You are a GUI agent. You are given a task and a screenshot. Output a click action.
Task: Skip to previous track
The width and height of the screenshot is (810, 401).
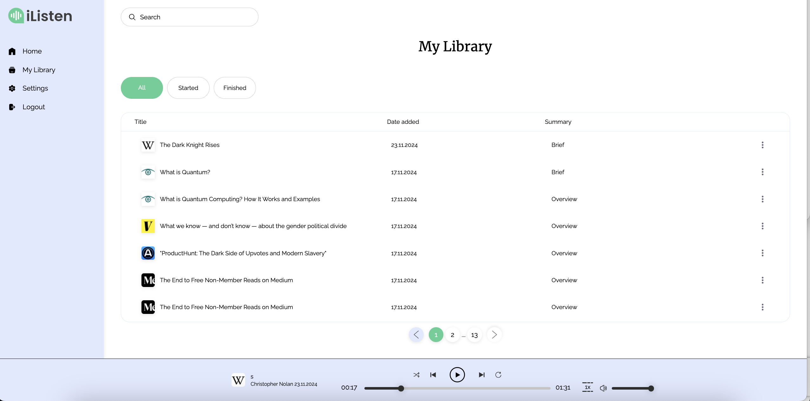[433, 375]
